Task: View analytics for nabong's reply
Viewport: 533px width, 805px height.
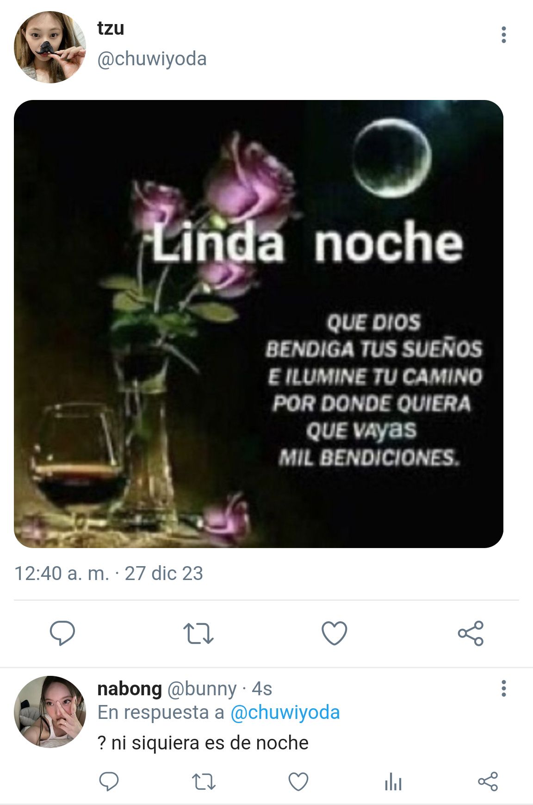Action: [x=393, y=781]
